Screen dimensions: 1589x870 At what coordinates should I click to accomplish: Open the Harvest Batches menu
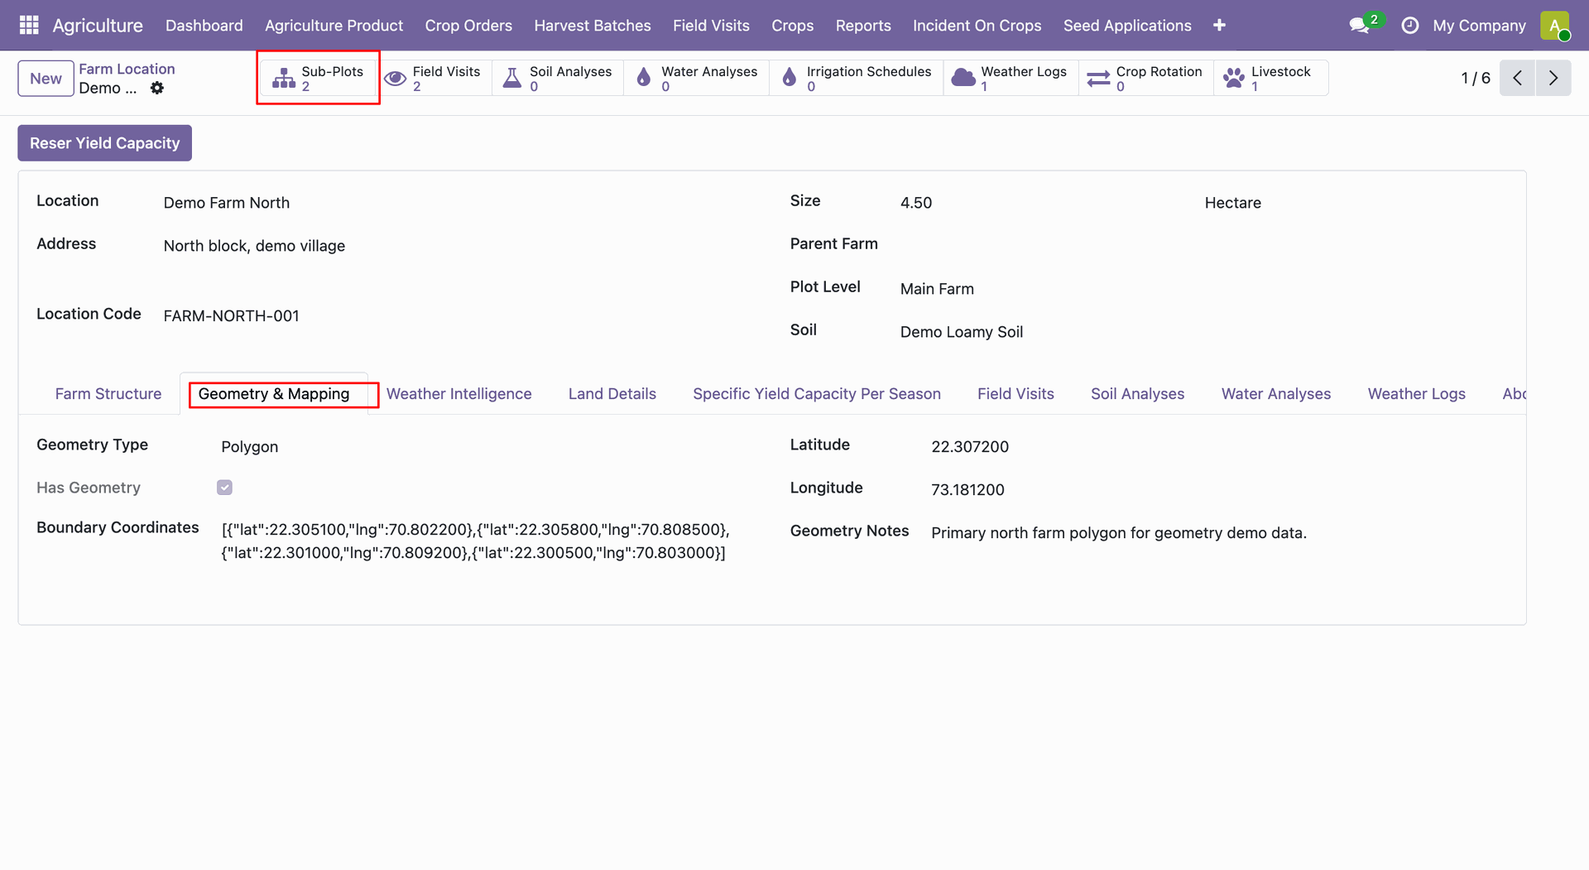(593, 26)
